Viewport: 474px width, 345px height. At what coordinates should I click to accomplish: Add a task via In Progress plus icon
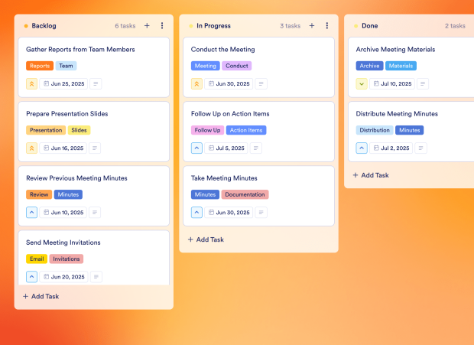[x=312, y=26]
